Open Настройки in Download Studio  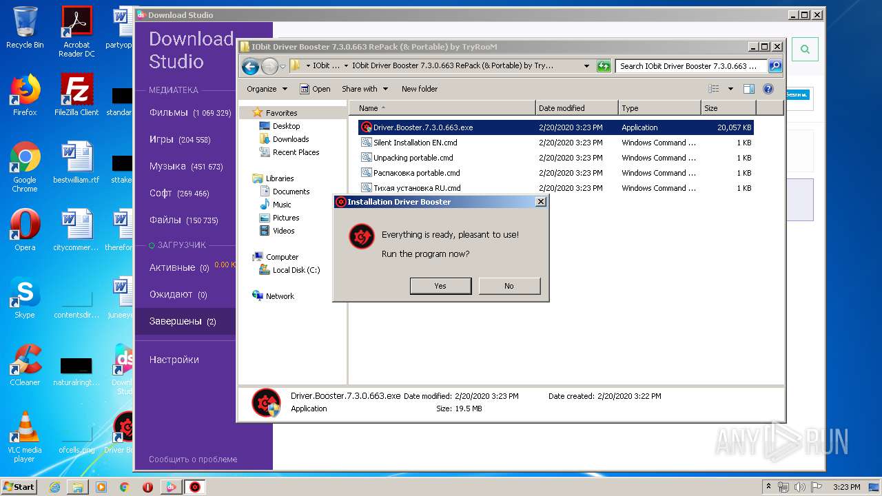coord(174,360)
